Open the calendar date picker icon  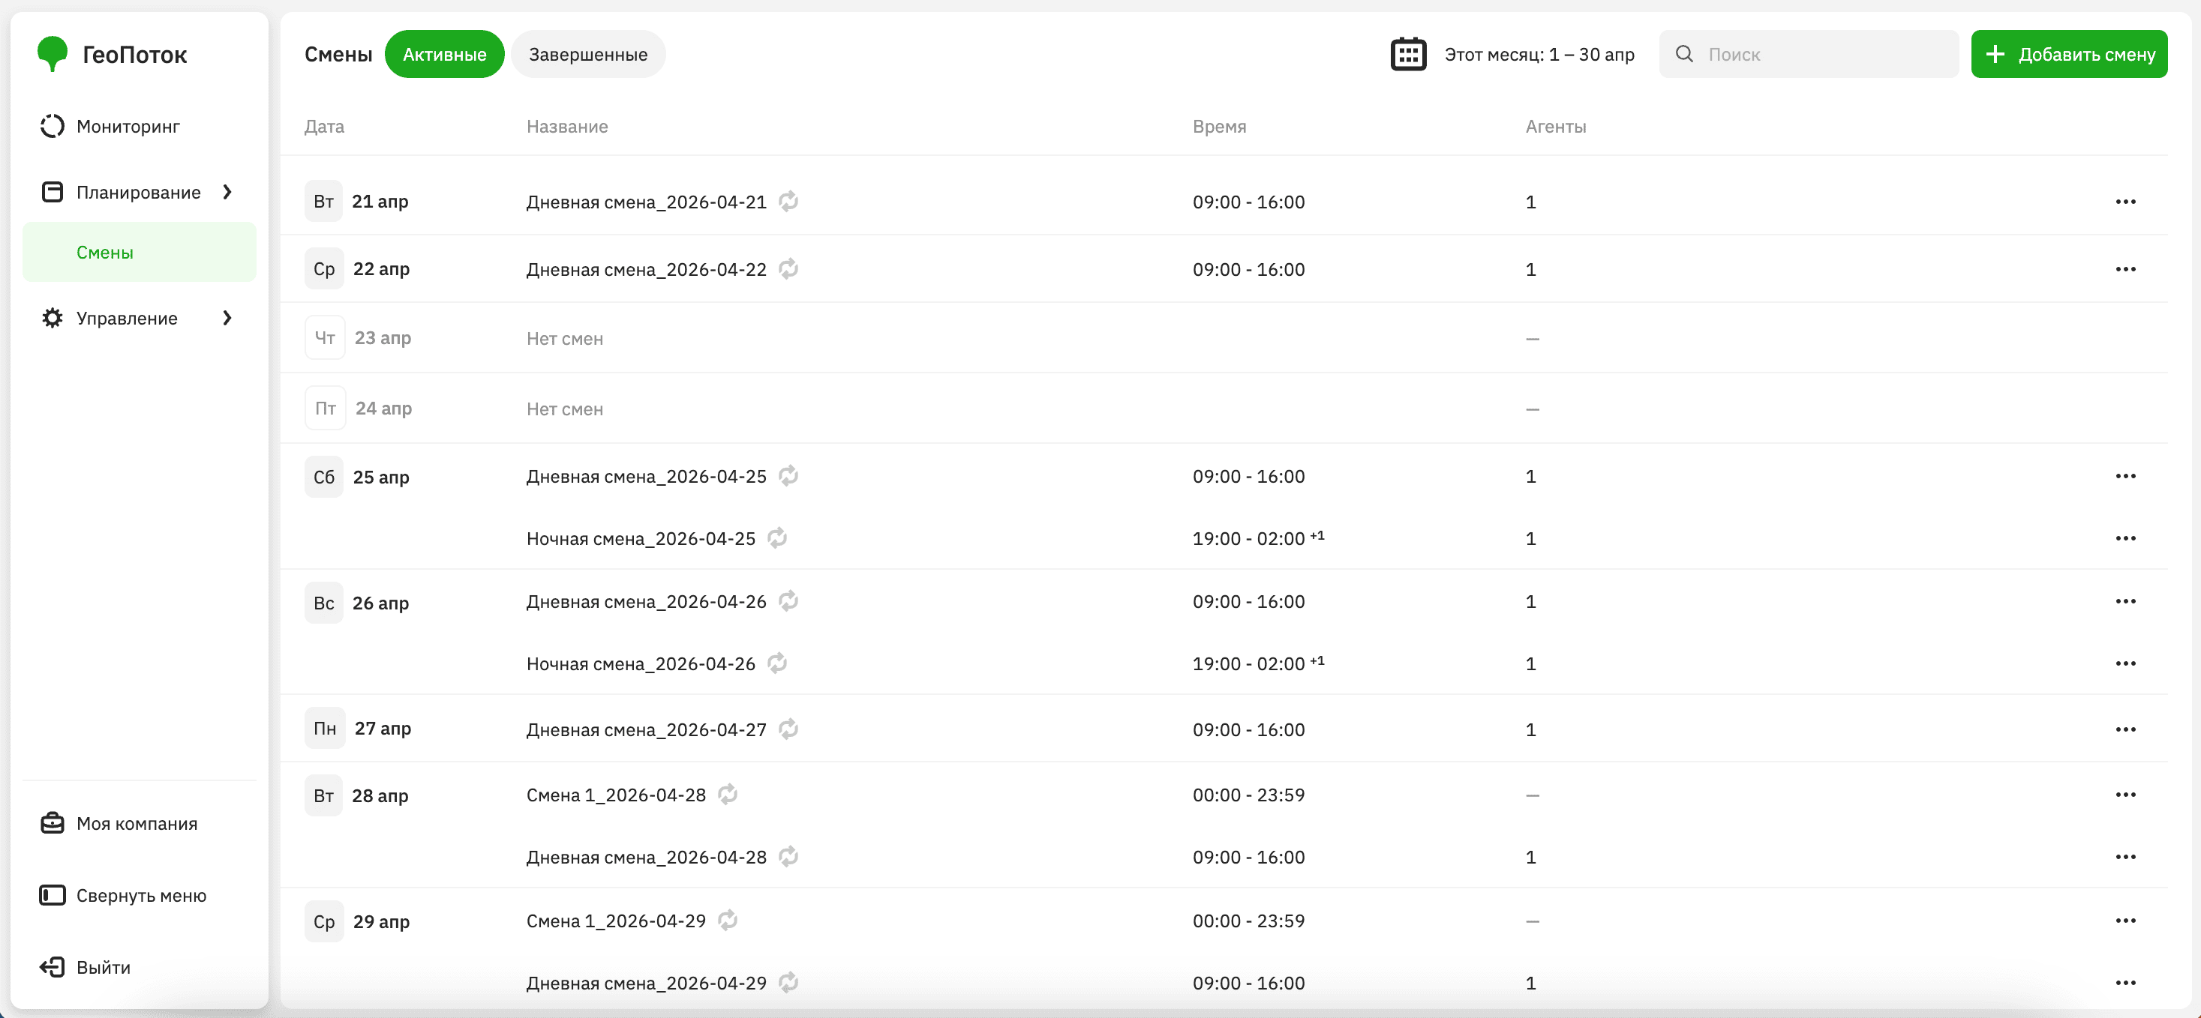(x=1408, y=54)
